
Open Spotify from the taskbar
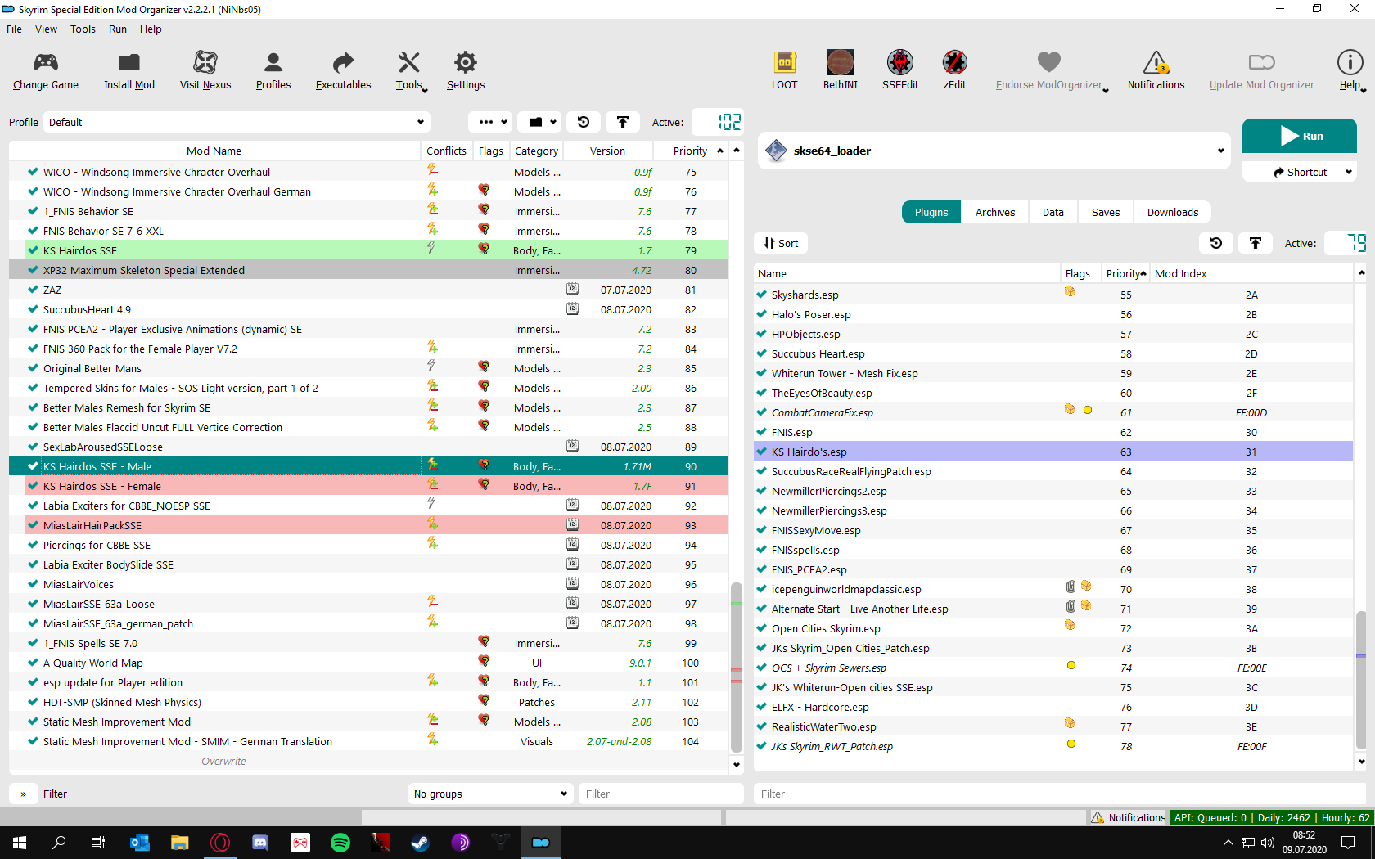coord(340,843)
